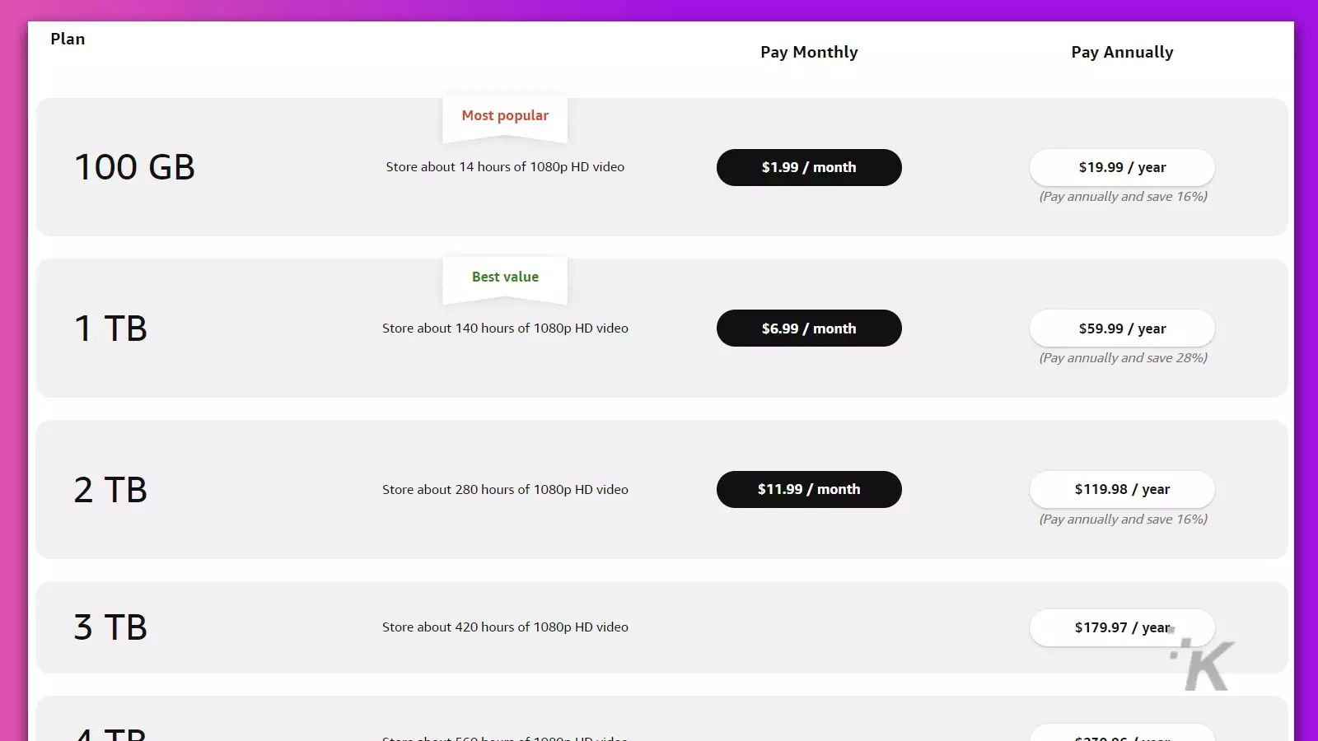Click the 140 hours of video description
The image size is (1318, 741).
(505, 328)
